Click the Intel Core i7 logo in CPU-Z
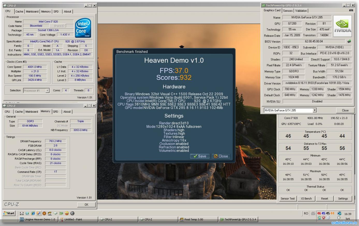The image size is (359, 226). [x=83, y=28]
